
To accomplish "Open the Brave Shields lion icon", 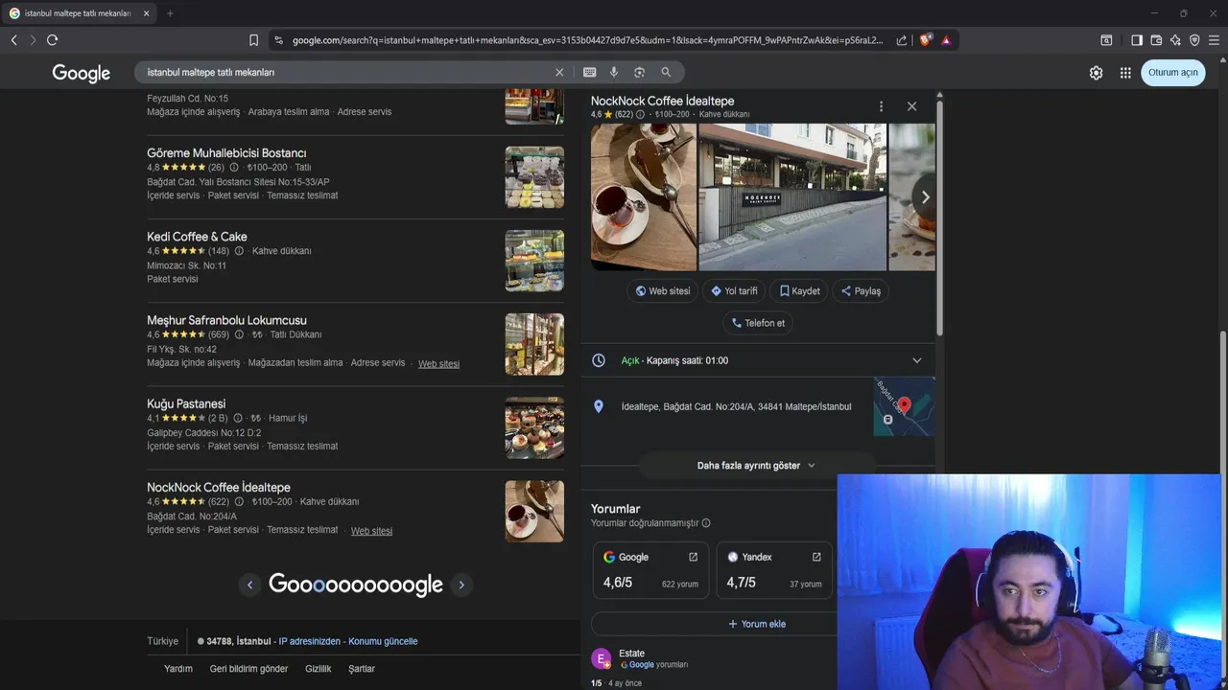I will [925, 40].
